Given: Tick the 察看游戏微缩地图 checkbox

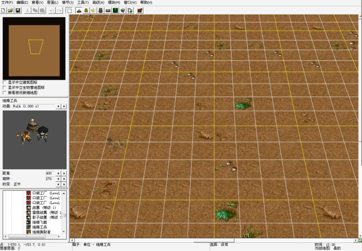Looking at the screenshot, I should tap(4, 93).
